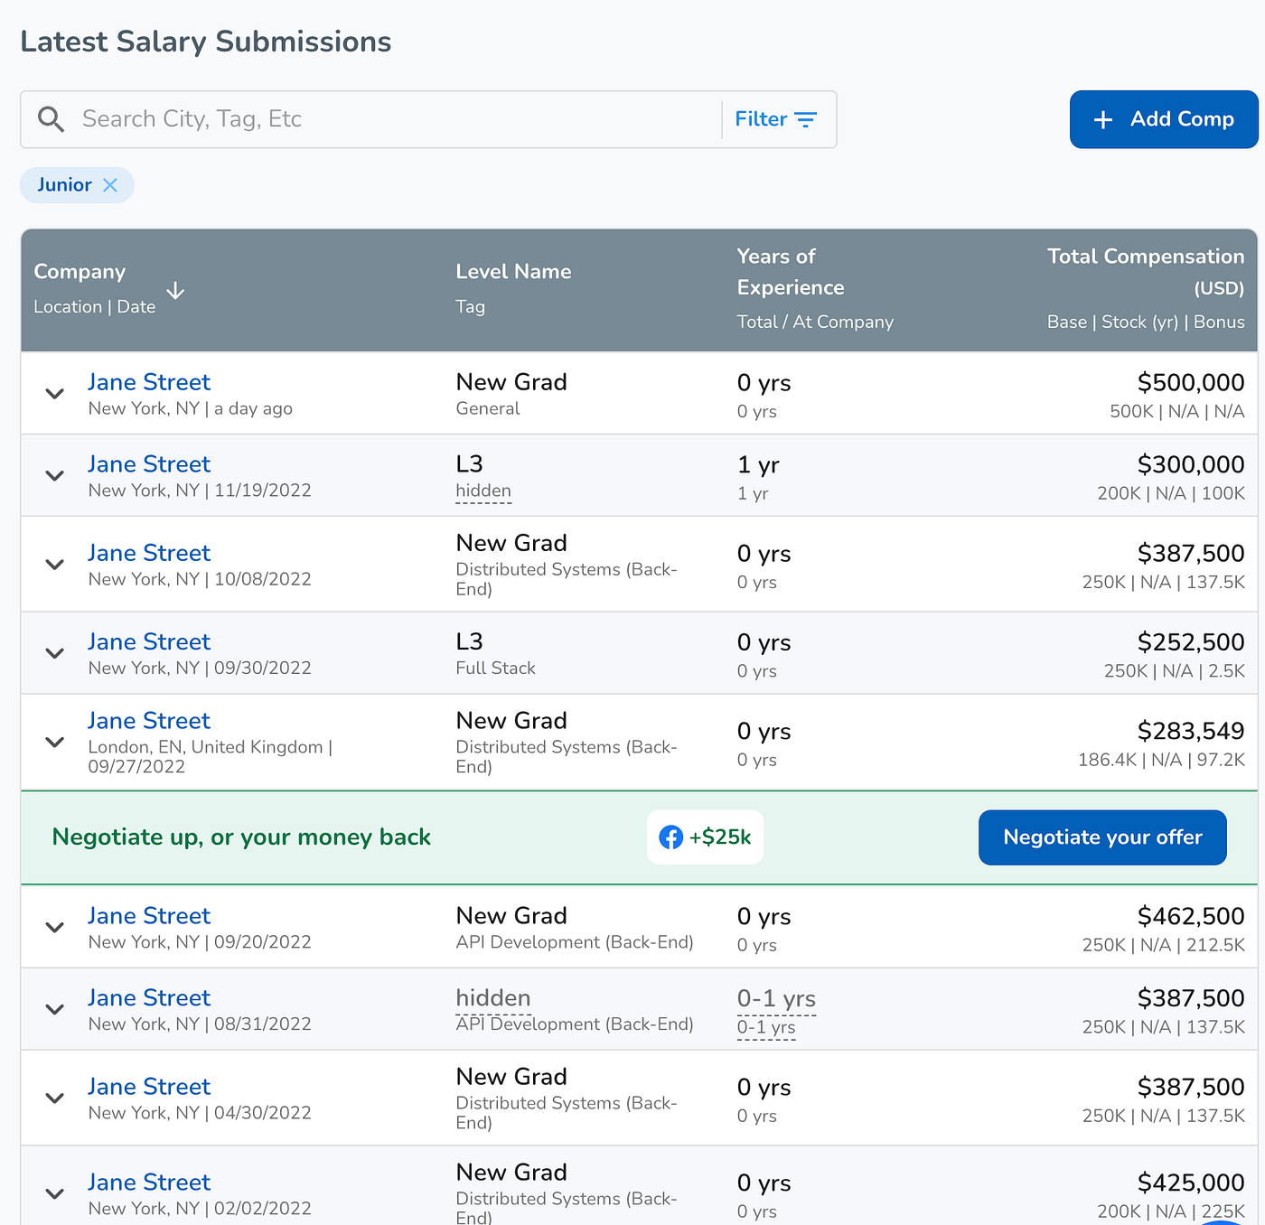
Task: Open Jane Street link dated 11/19/2022
Action: [149, 464]
